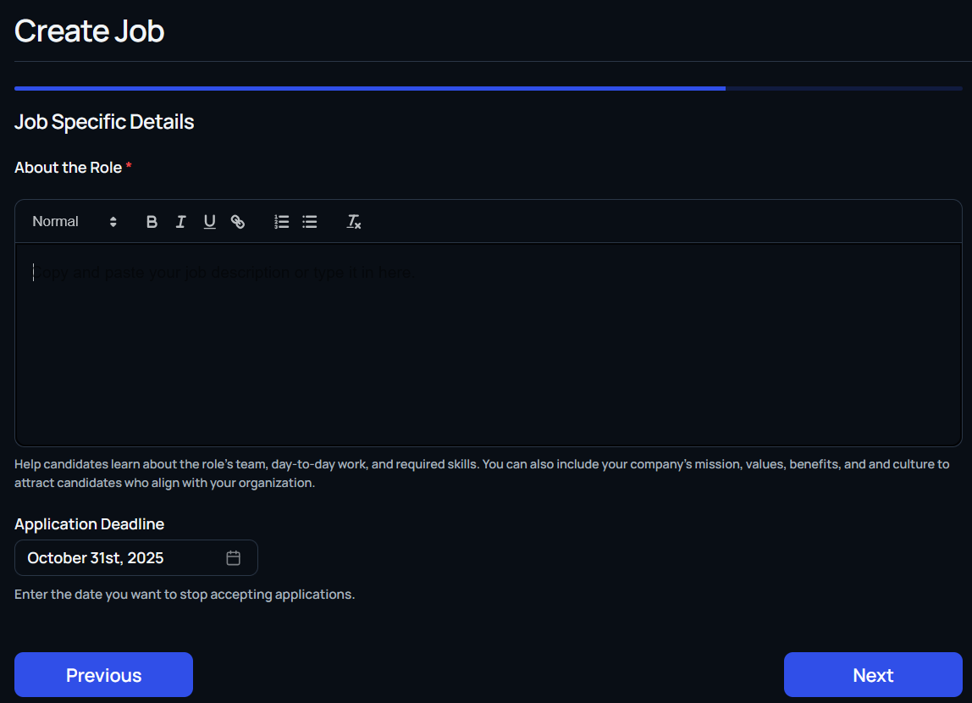
Task: Click the About the Role label
Action: pos(69,168)
